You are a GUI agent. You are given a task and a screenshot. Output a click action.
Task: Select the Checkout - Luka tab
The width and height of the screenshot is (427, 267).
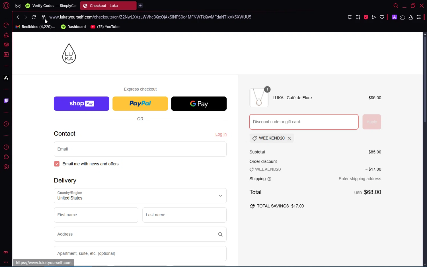tap(108, 6)
